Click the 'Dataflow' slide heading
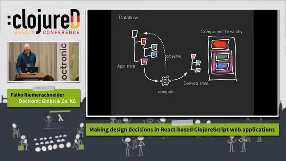This screenshot has width=286, height=161. [128, 18]
